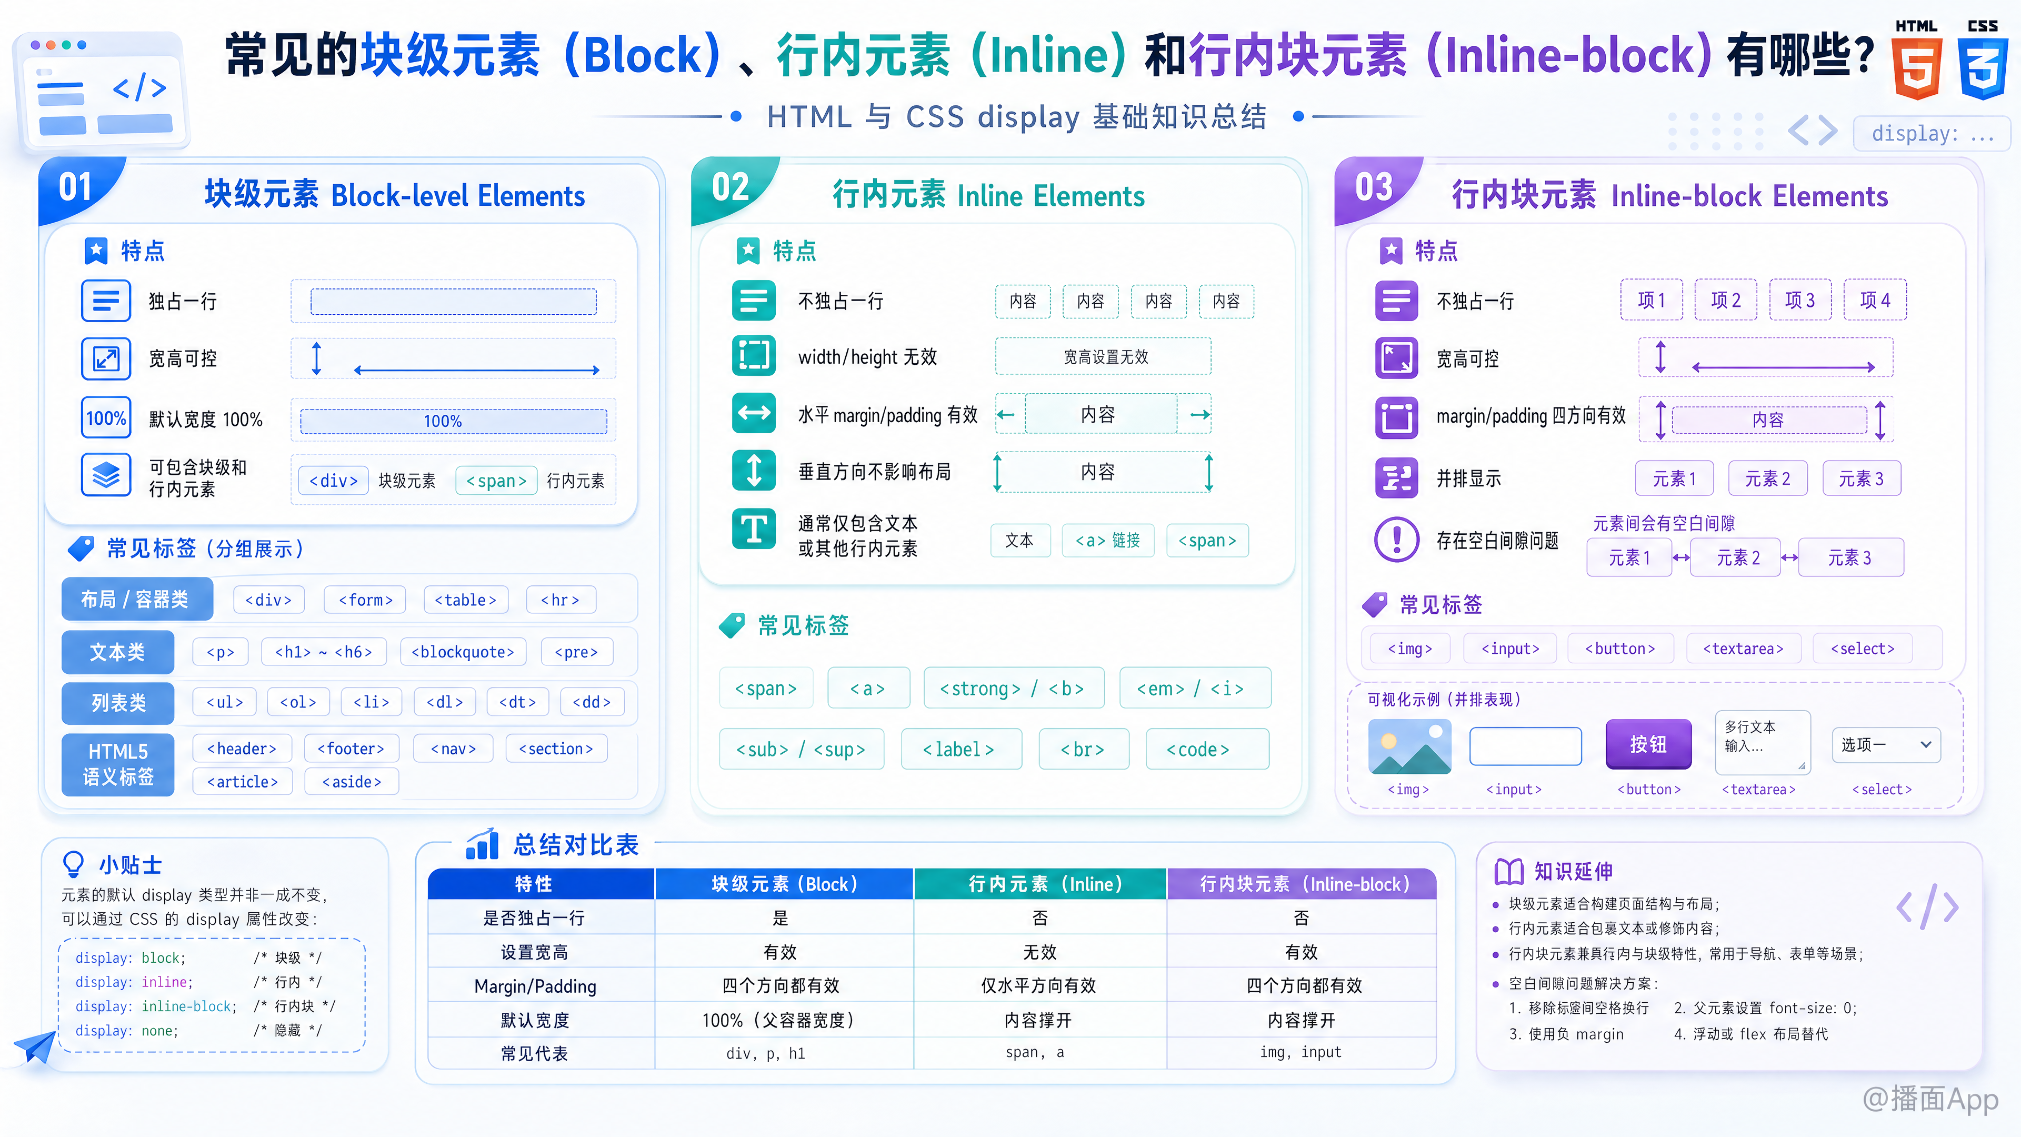Click the <blockquote> tag chip
2021x1137 pixels.
[463, 652]
